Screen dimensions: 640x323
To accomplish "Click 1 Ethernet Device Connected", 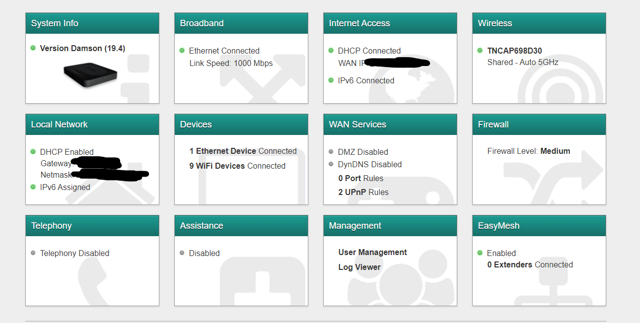I will [x=243, y=151].
